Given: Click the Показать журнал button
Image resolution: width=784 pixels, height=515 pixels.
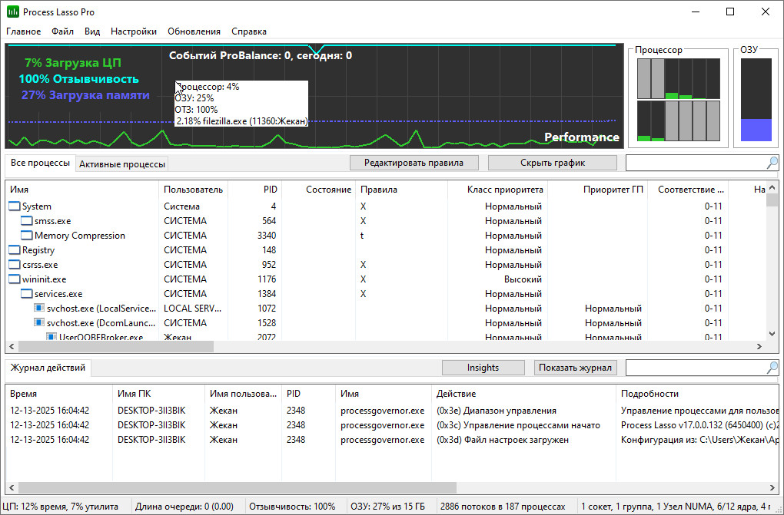Looking at the screenshot, I should (575, 368).
